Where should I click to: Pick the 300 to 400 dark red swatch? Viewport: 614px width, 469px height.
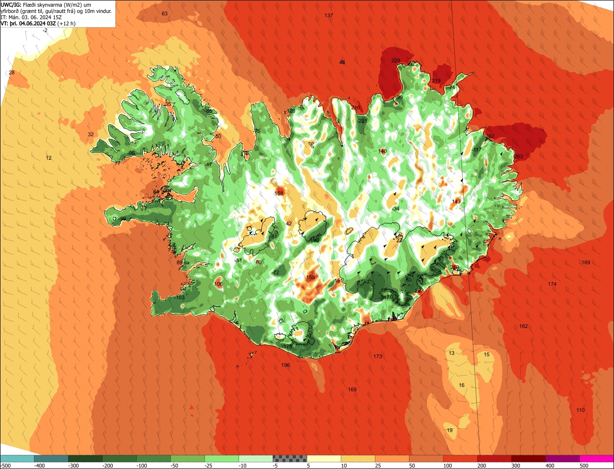pos(528,458)
